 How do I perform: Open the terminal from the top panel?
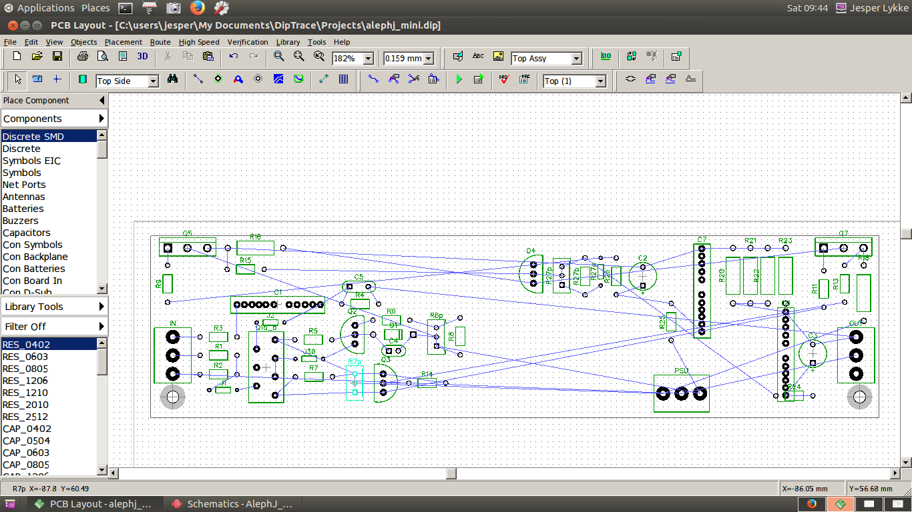(125, 8)
